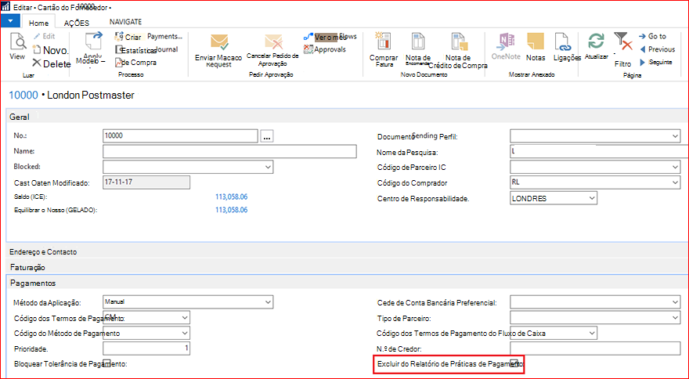Click the Last Date Modified field 17-11-17
The height and width of the screenshot is (379, 689).
(x=146, y=182)
